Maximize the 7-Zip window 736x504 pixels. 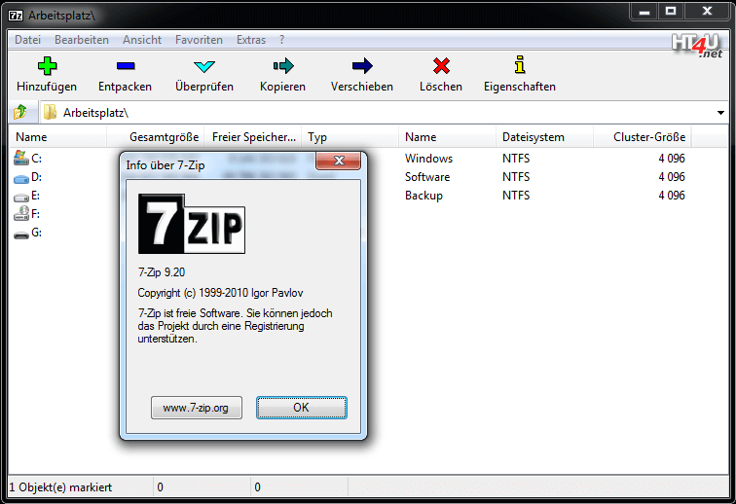(x=671, y=12)
